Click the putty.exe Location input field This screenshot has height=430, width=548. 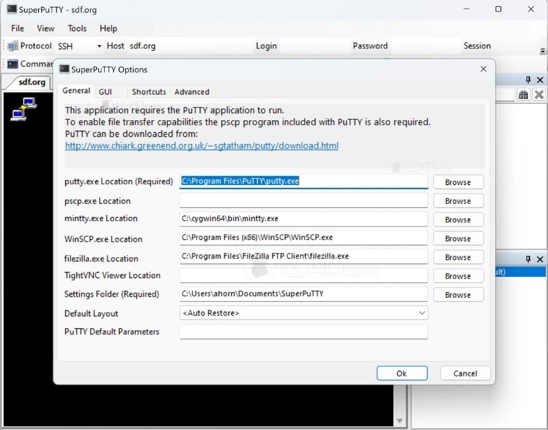coord(303,181)
